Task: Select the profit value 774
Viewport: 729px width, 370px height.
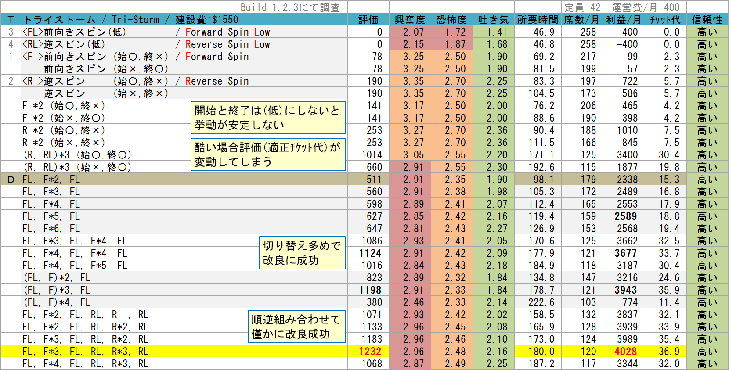Action: coord(630,302)
